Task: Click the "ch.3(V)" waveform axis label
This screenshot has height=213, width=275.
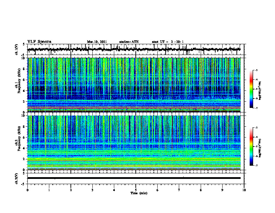Action: 16,179
